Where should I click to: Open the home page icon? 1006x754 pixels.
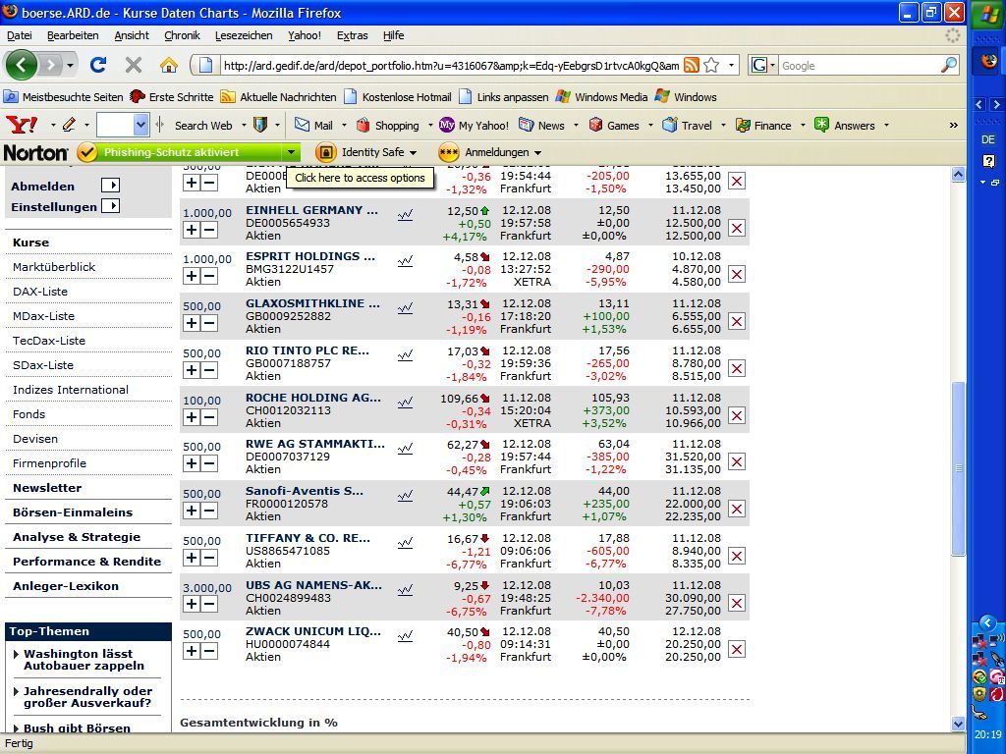click(169, 65)
